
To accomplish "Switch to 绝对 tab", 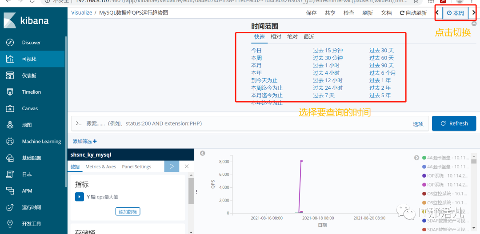I will pos(292,37).
